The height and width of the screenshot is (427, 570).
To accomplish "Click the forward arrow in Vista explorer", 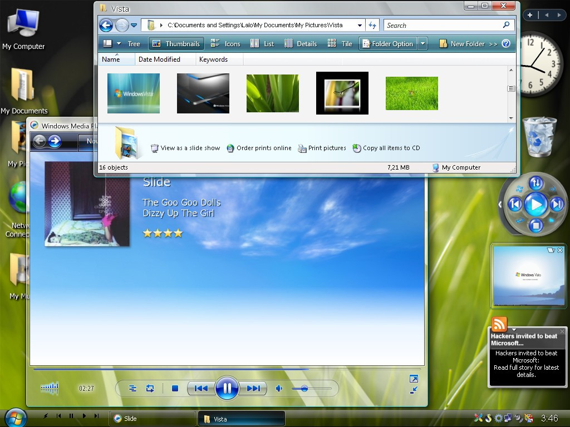I will point(122,26).
